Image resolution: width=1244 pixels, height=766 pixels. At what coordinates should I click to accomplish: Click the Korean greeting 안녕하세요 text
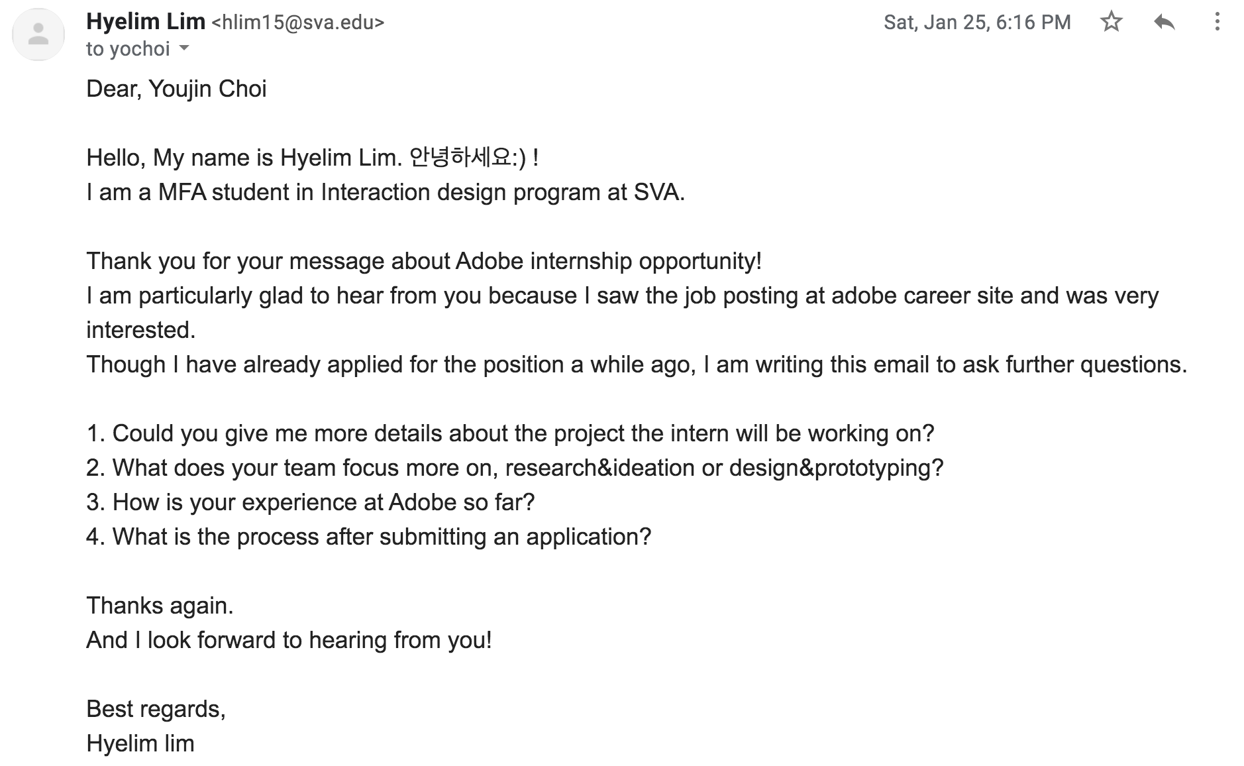460,158
